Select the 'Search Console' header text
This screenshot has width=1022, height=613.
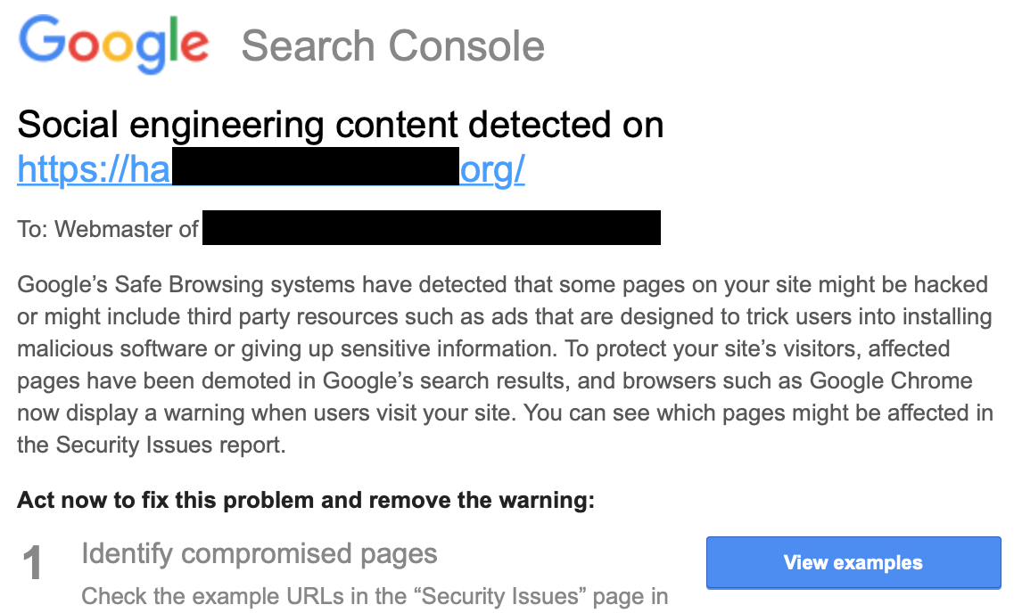click(392, 45)
